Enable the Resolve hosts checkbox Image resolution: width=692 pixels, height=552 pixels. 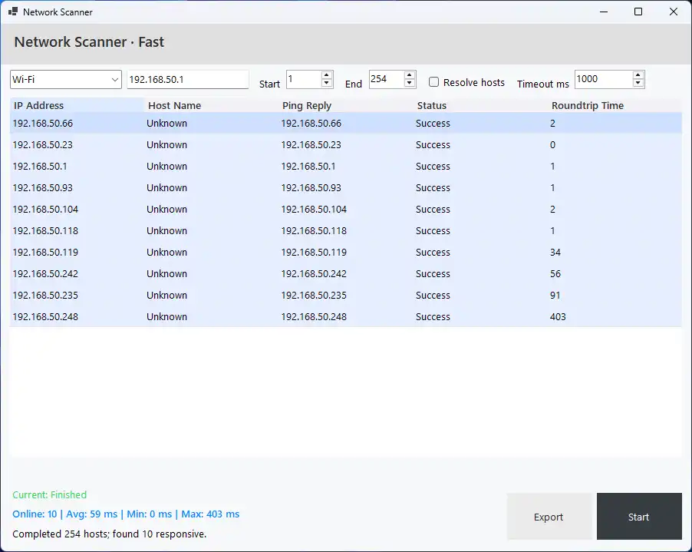click(x=433, y=82)
